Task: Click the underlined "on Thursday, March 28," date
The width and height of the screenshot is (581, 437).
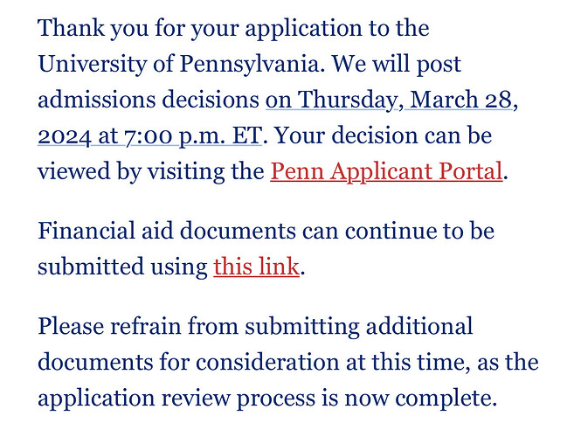Action: [389, 101]
